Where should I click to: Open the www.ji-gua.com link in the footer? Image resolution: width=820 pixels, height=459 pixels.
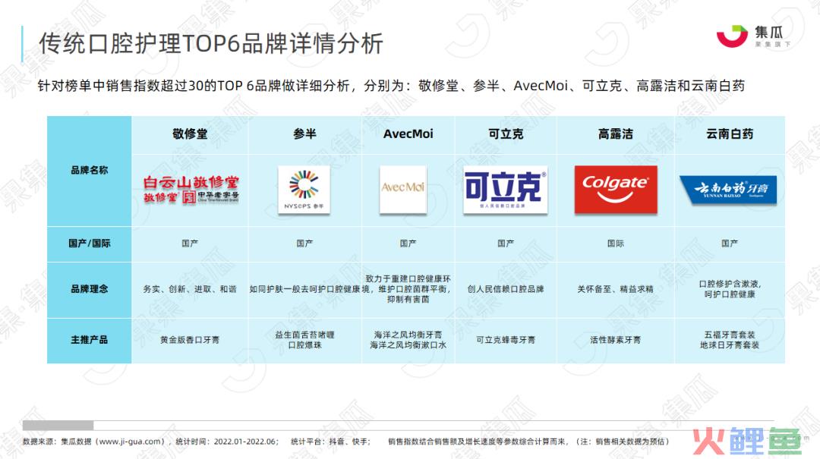click(x=129, y=442)
